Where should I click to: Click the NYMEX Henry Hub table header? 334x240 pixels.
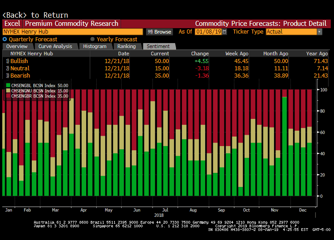click(x=31, y=54)
